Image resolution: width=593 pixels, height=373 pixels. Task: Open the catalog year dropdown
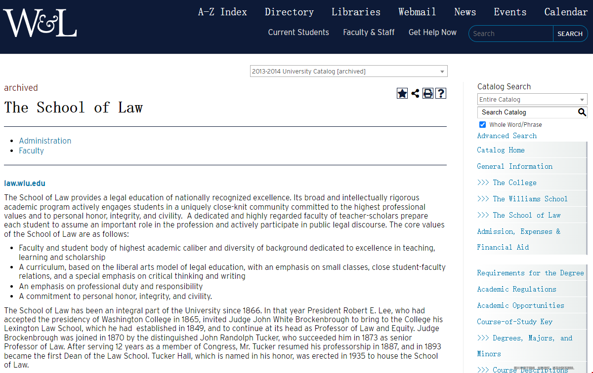348,71
